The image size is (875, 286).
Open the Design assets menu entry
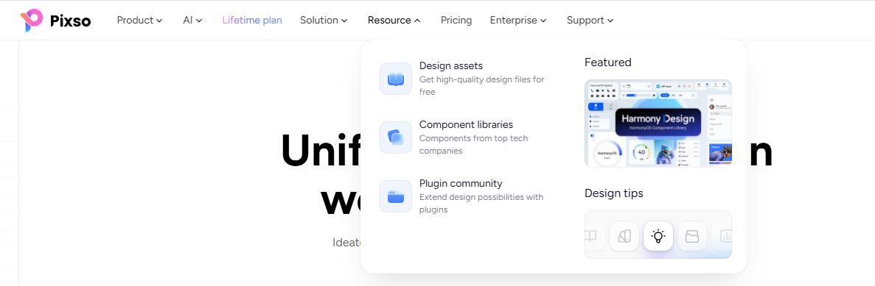463,79
